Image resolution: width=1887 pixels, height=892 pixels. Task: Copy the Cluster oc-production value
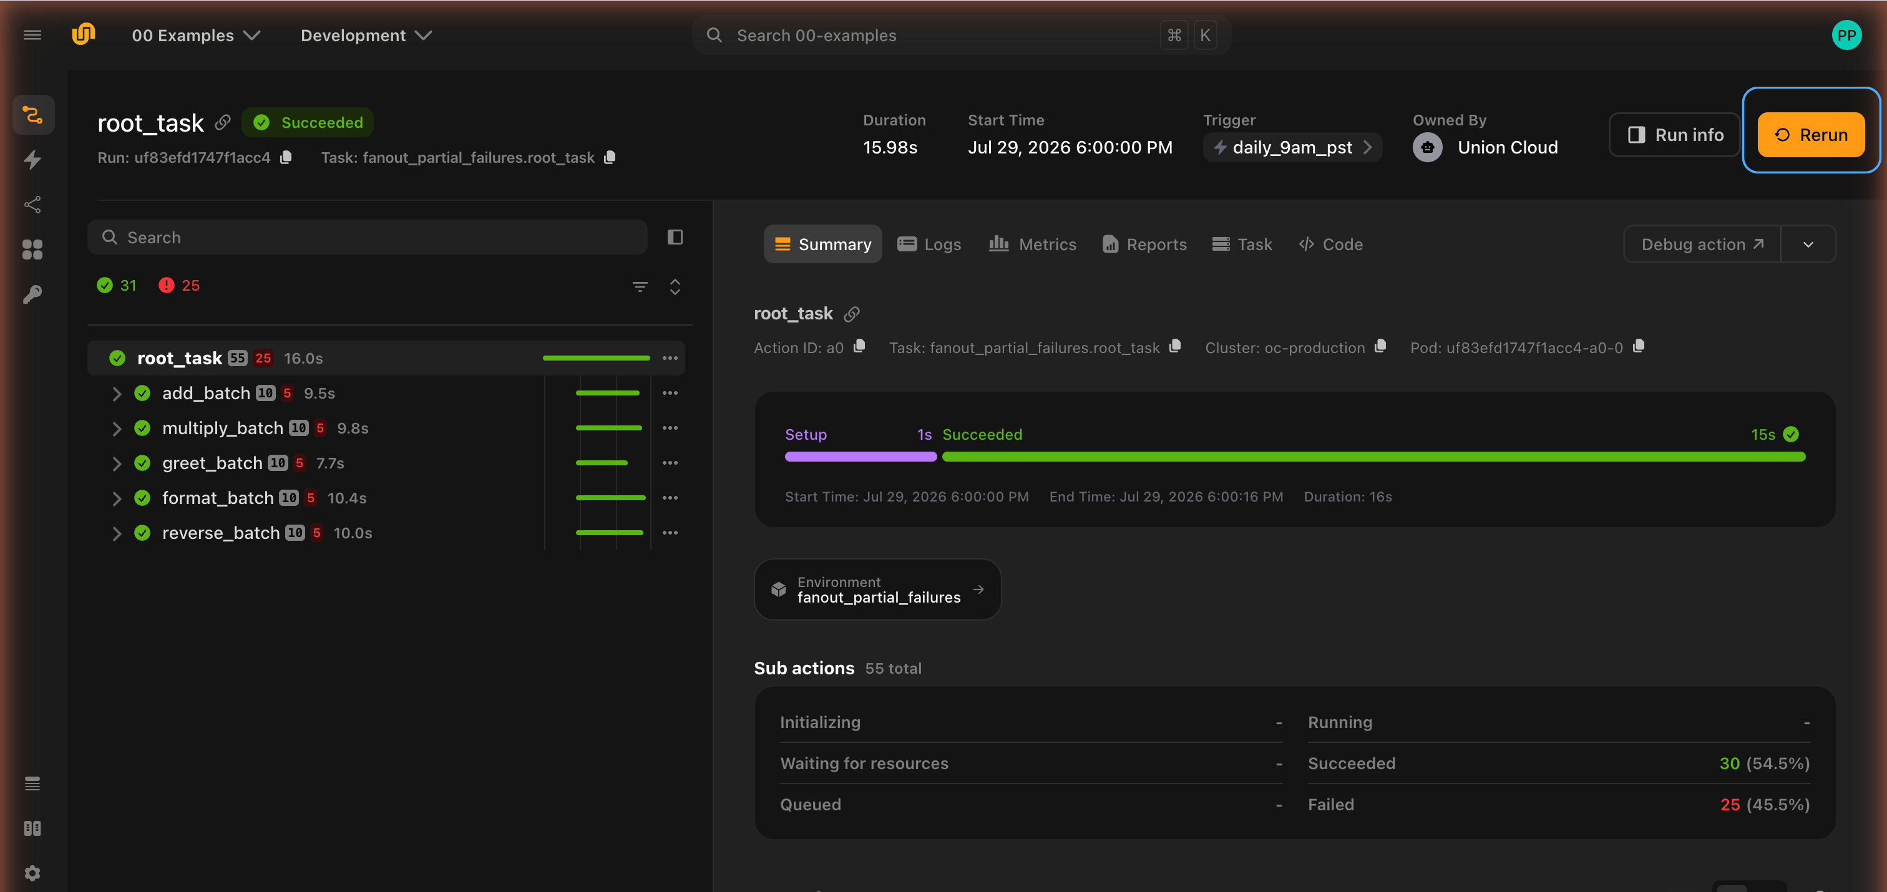[1381, 346]
